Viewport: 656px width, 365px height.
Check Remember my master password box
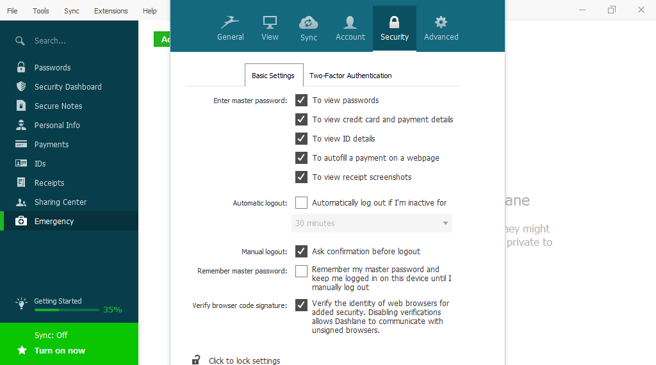pyautogui.click(x=301, y=271)
